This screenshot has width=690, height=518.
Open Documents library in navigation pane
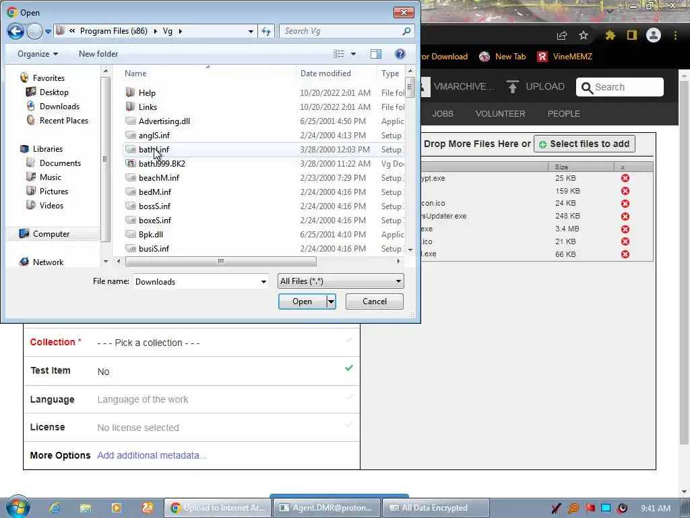(x=60, y=163)
